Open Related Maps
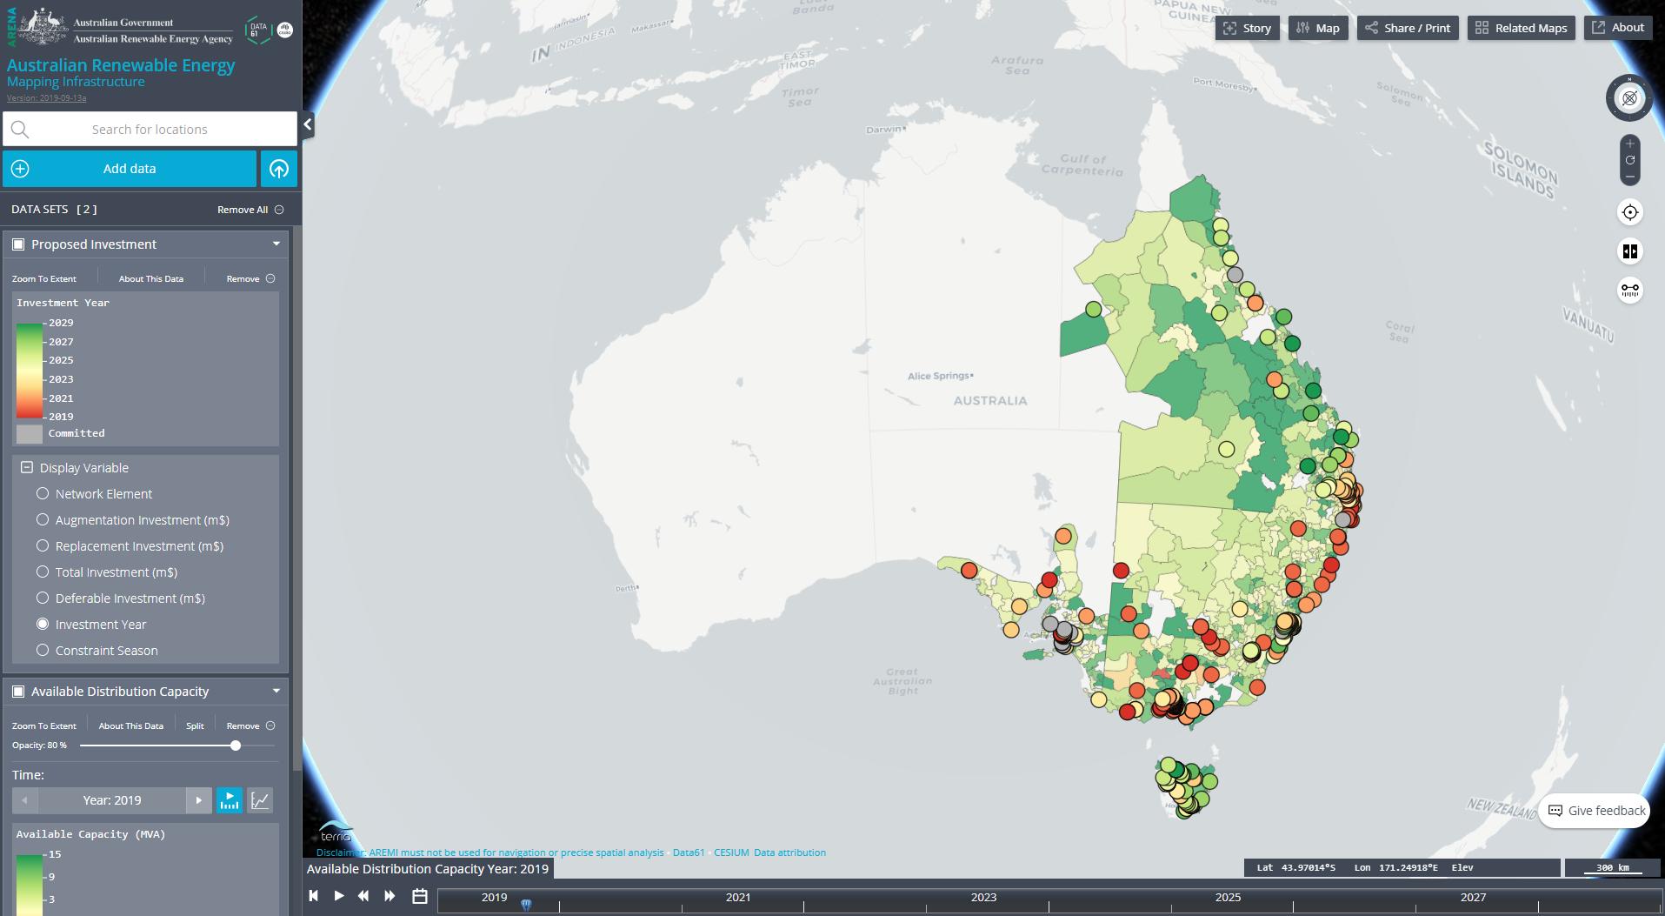This screenshot has width=1665, height=916. (x=1522, y=28)
